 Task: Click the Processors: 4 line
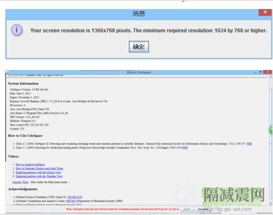click(18, 105)
